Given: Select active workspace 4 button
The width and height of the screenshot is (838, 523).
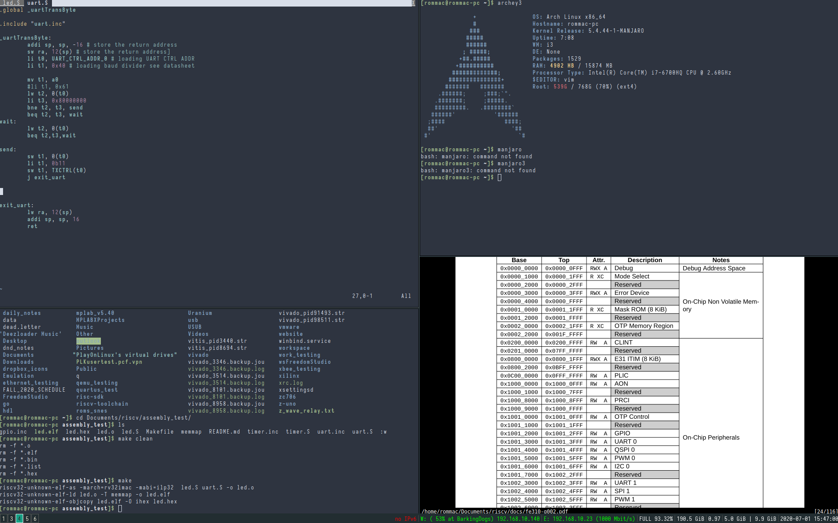Looking at the screenshot, I should point(19,519).
